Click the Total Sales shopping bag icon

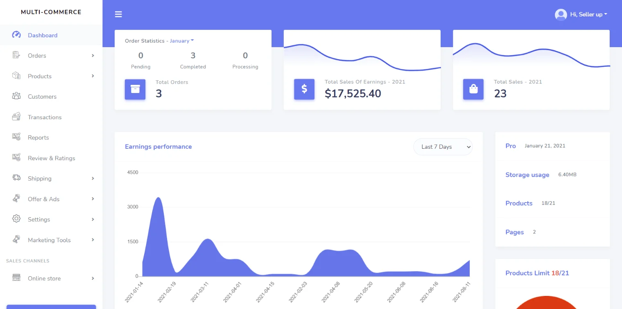point(473,89)
